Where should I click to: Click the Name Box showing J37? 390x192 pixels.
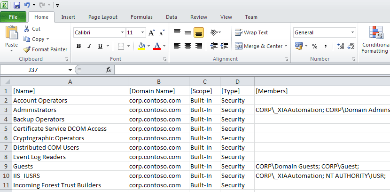click(x=33, y=70)
